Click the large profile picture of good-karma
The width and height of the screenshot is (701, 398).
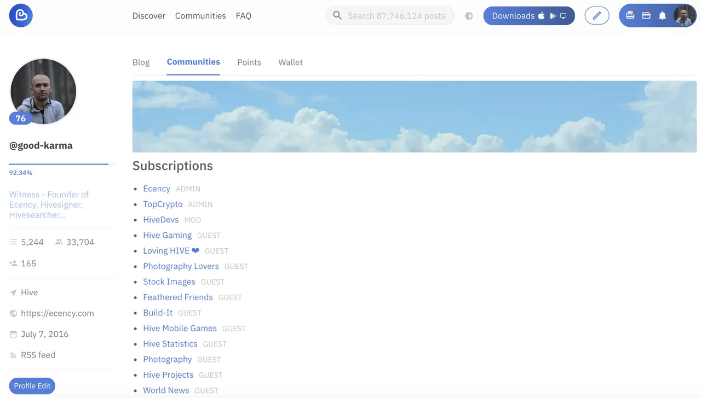[x=43, y=91]
